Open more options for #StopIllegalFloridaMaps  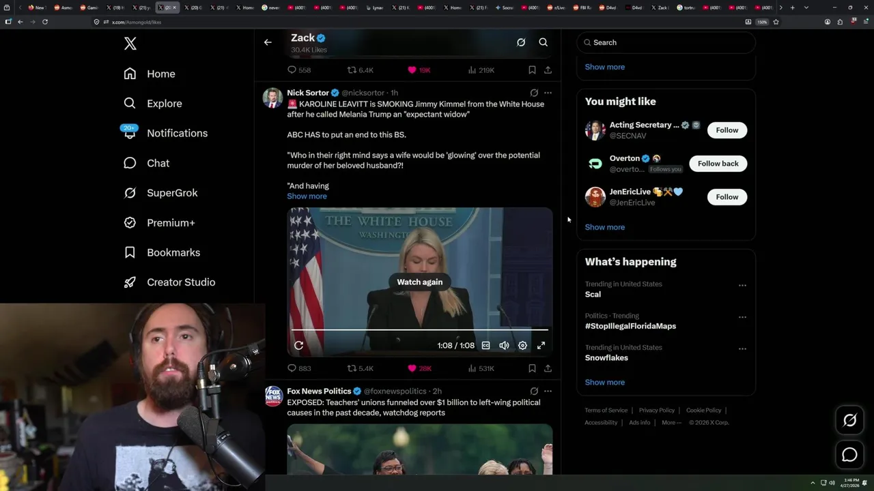tap(742, 317)
